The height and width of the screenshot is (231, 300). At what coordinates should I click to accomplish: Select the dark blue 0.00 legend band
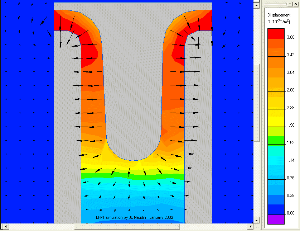pos(276,210)
